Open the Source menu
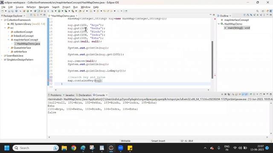 click(20, 7)
